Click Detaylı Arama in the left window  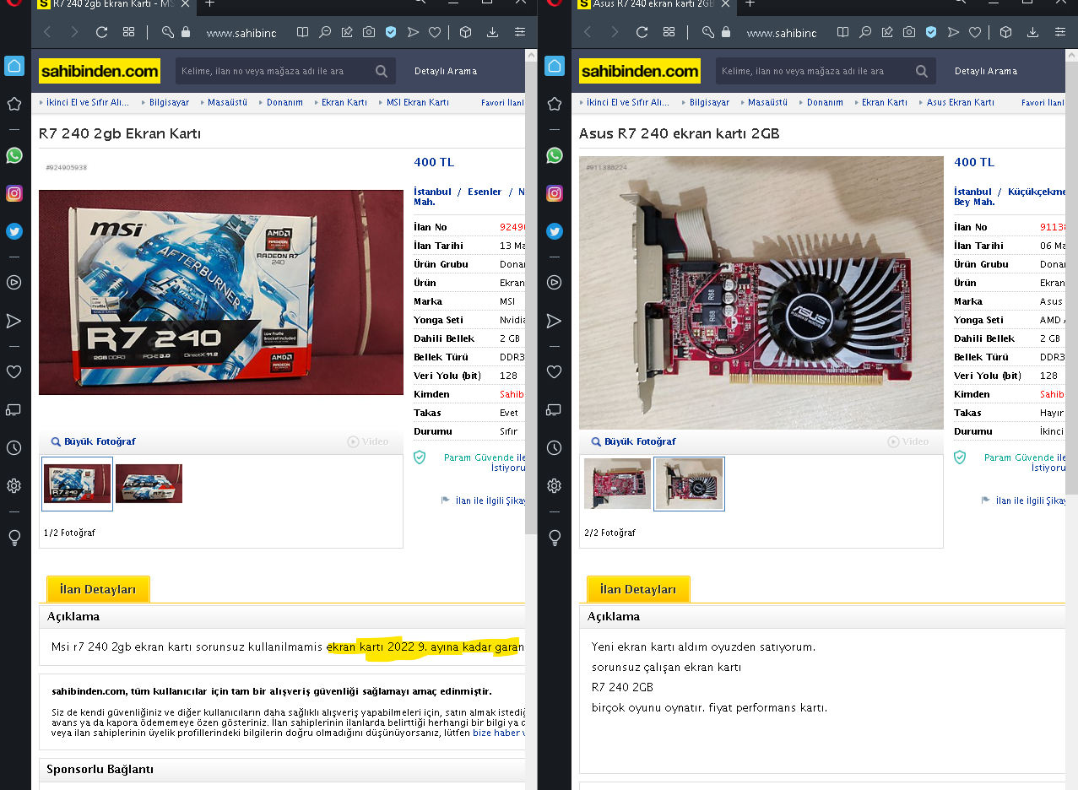[x=446, y=71]
